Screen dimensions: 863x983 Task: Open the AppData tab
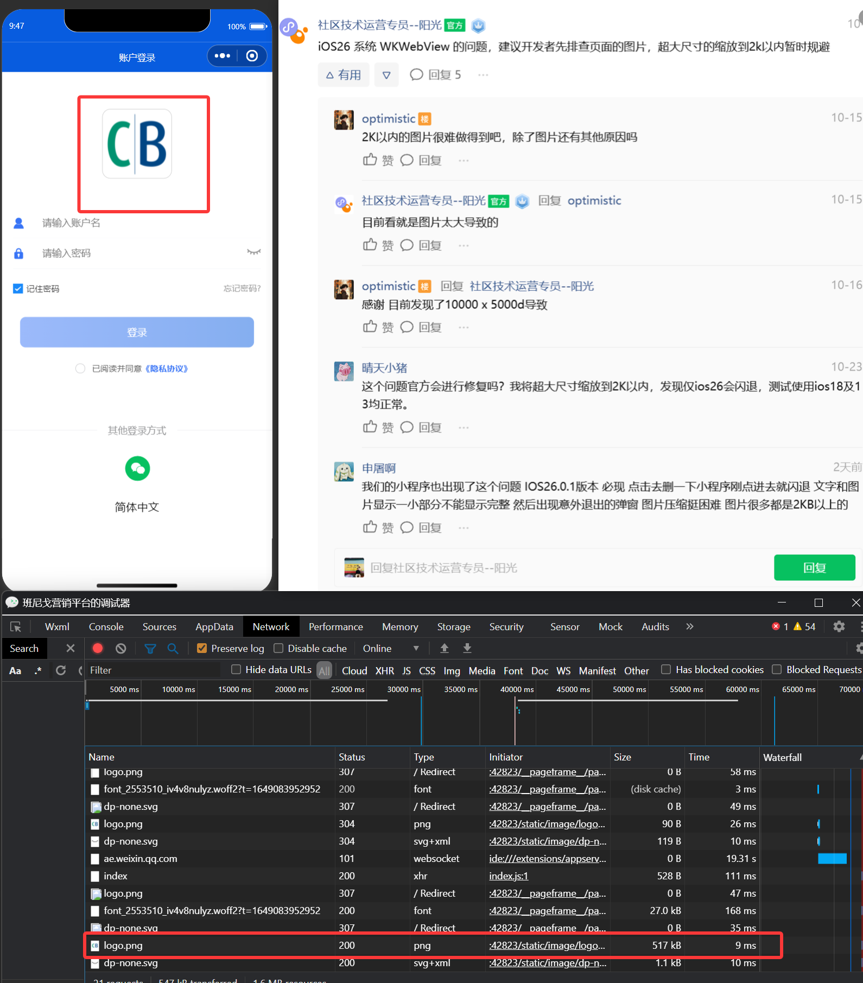click(x=214, y=626)
